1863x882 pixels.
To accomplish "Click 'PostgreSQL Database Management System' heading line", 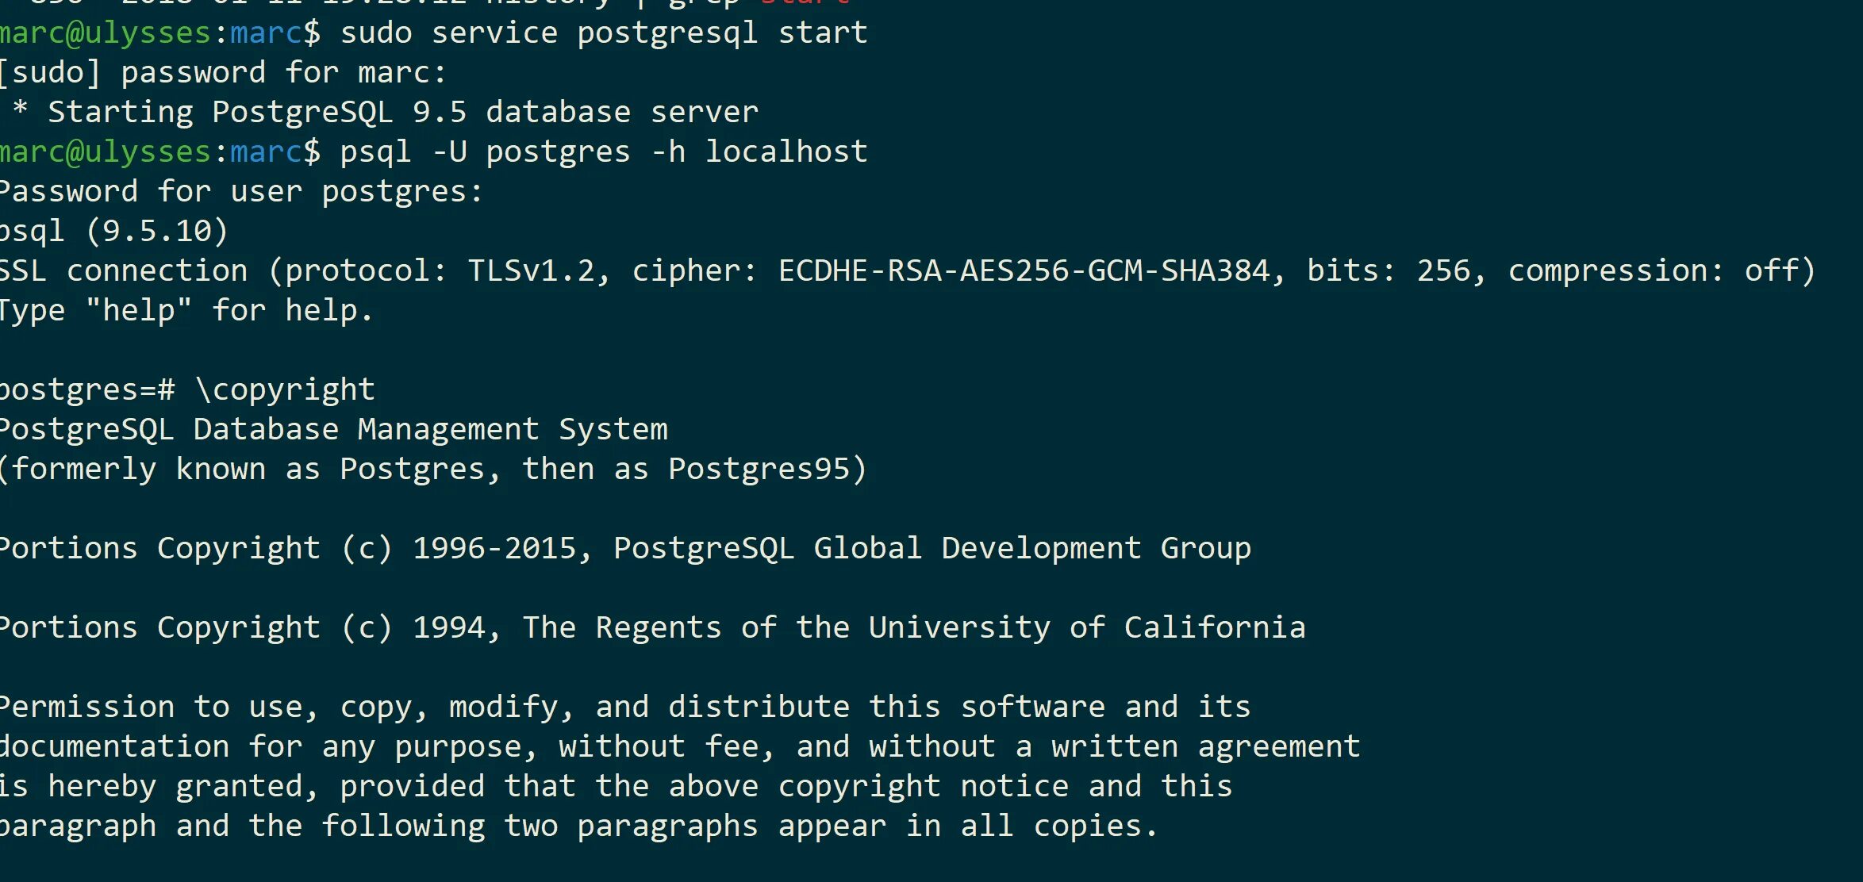I will [333, 430].
